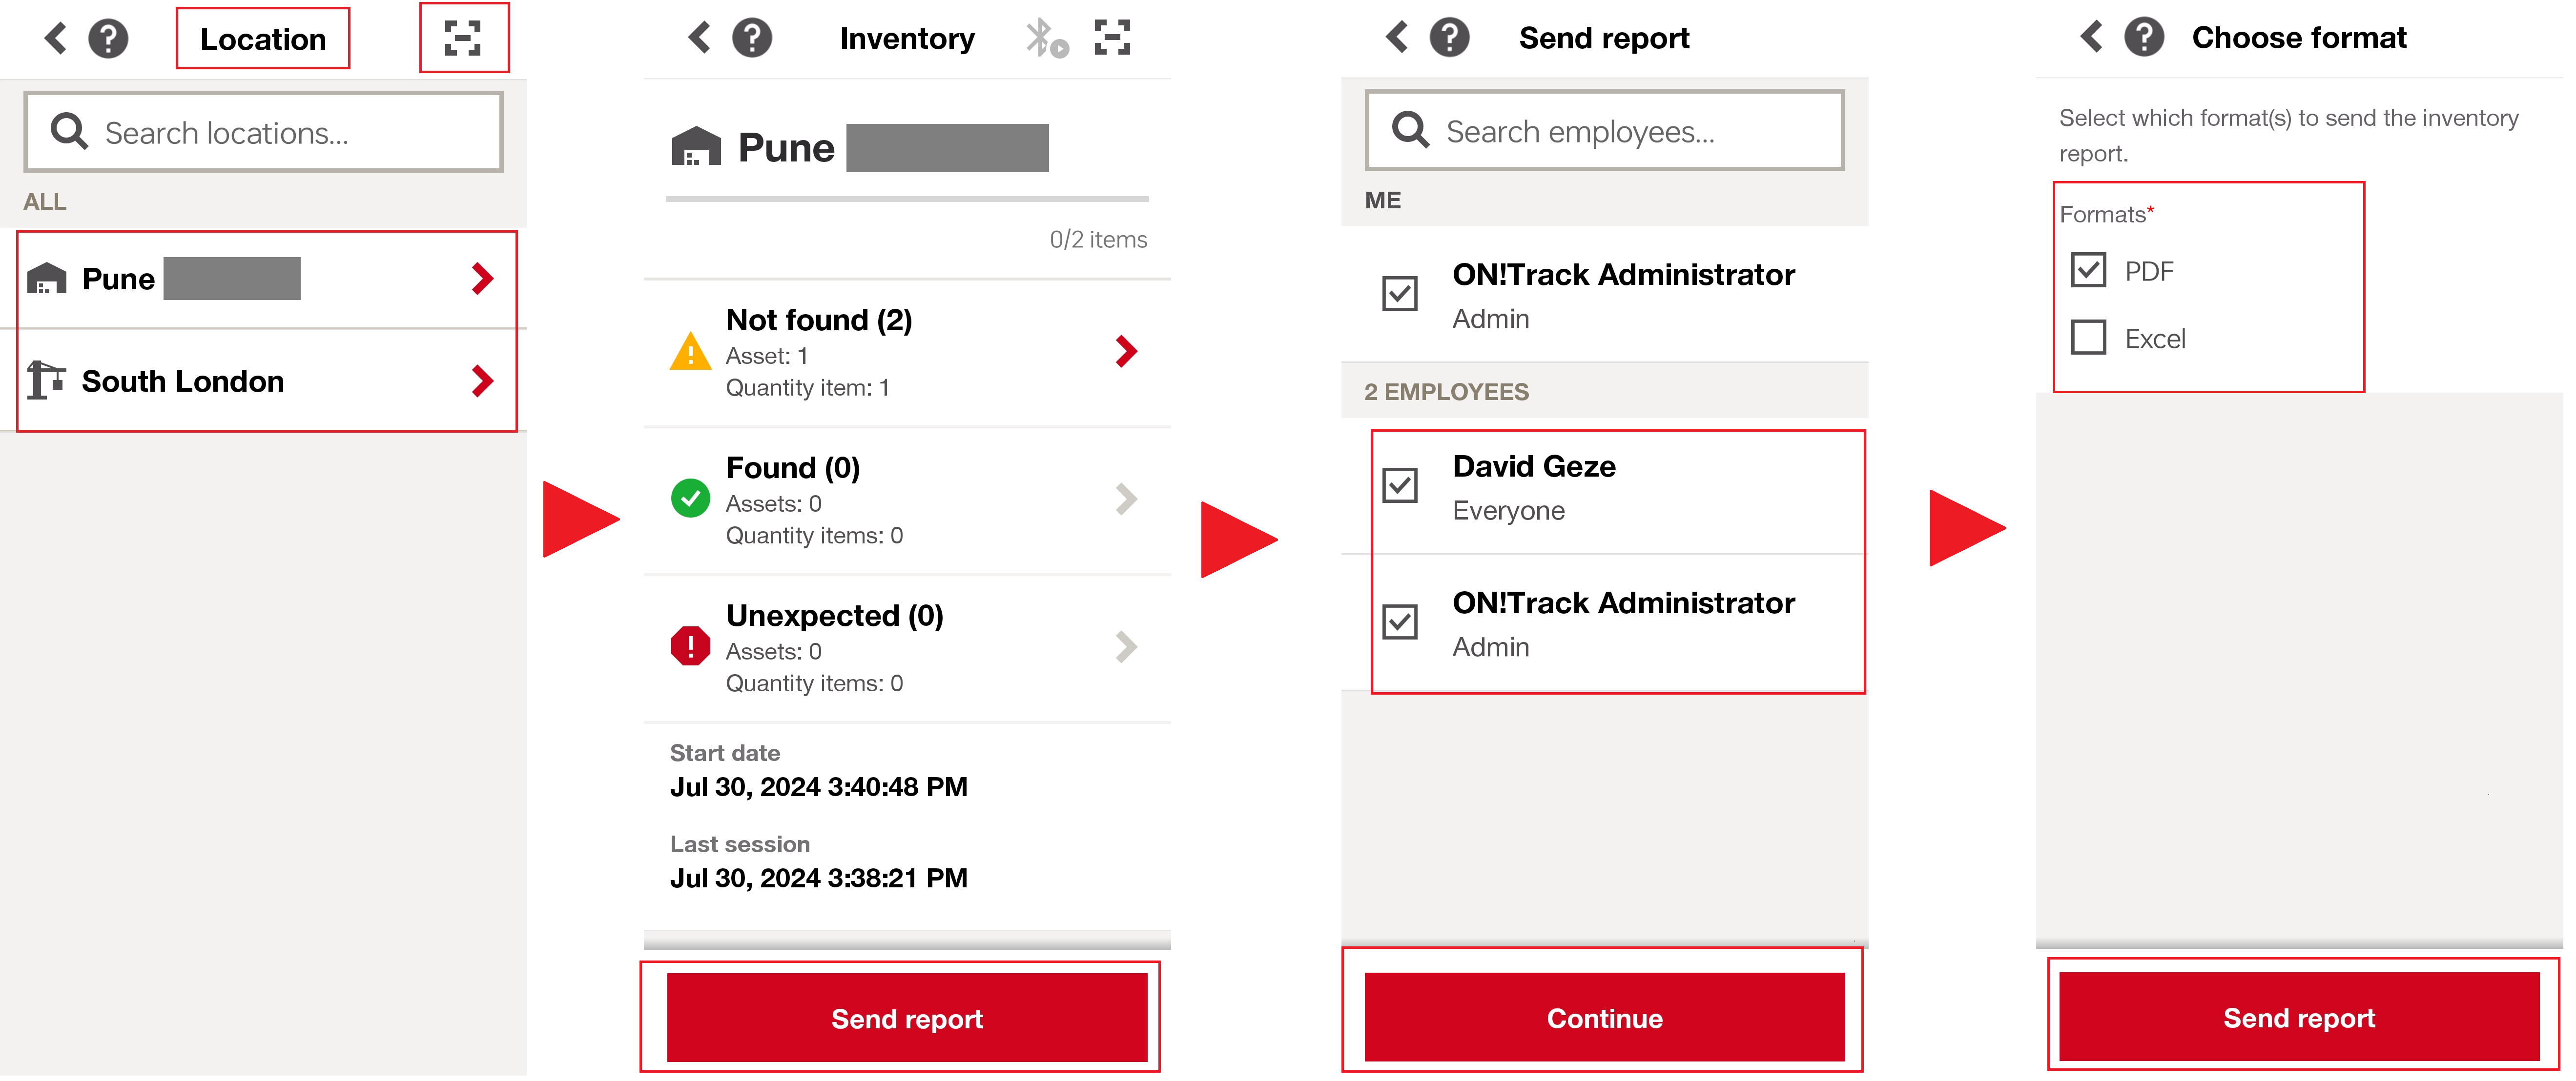Click the search locations field

pyautogui.click(x=263, y=132)
